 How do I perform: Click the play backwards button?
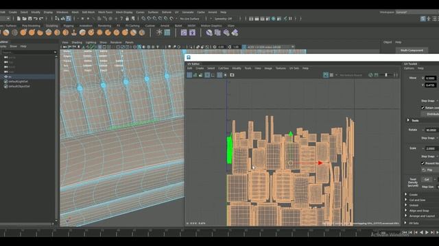point(421,232)
